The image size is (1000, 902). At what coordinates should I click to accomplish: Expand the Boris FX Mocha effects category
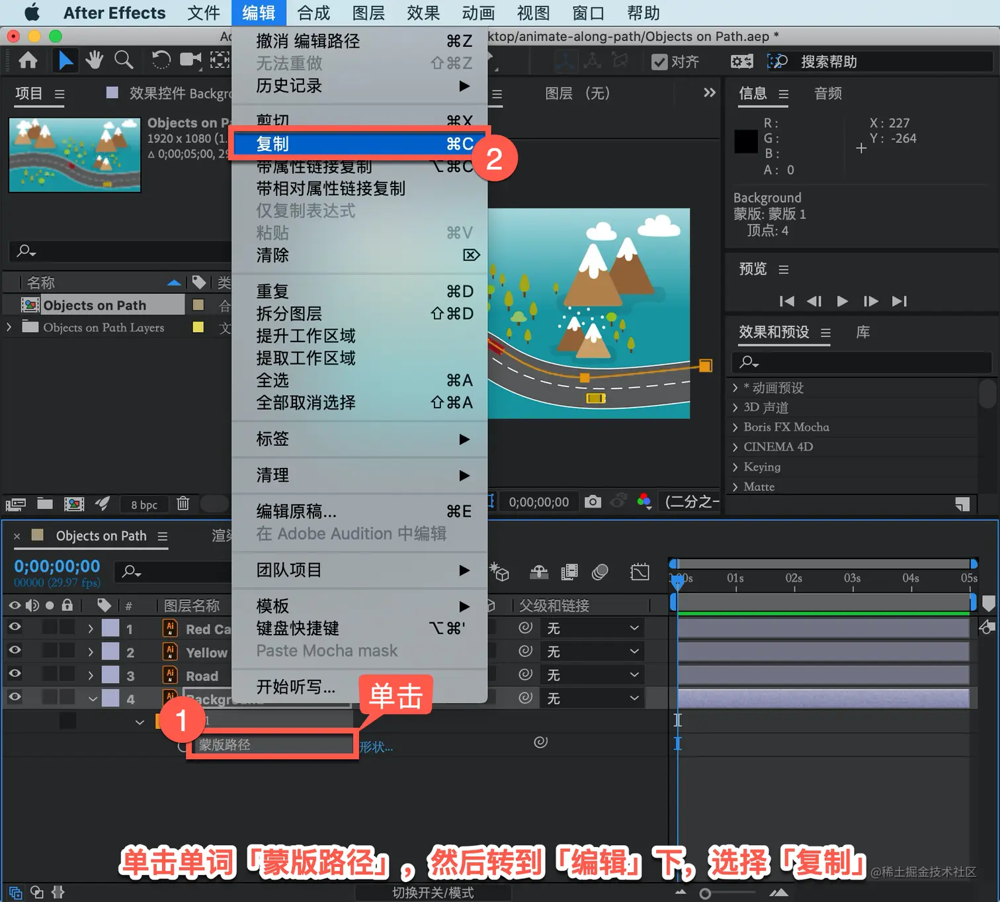(735, 427)
